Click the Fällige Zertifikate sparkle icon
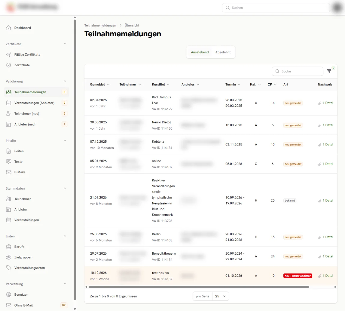Image resolution: width=345 pixels, height=311 pixels. point(9,55)
